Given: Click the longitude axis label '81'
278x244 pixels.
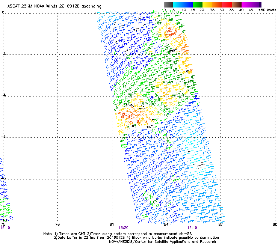Looking at the screenshot, I should pyautogui.click(x=112, y=224).
